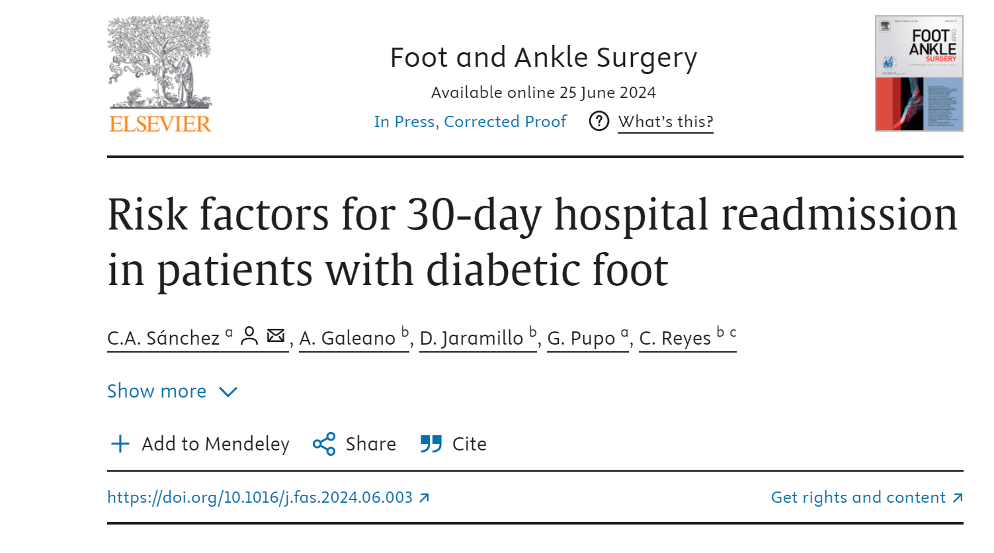The width and height of the screenshot is (994, 553).
Task: Click the Share network icon
Action: pyautogui.click(x=324, y=444)
